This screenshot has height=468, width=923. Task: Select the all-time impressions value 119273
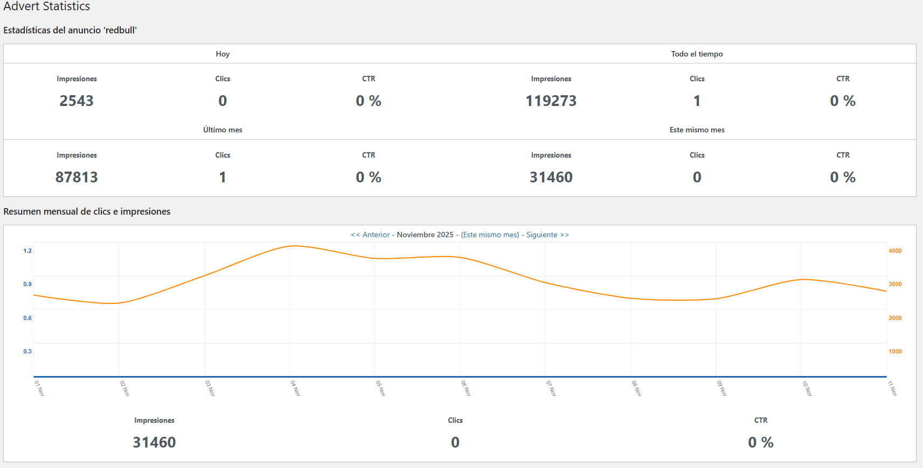[x=551, y=101]
